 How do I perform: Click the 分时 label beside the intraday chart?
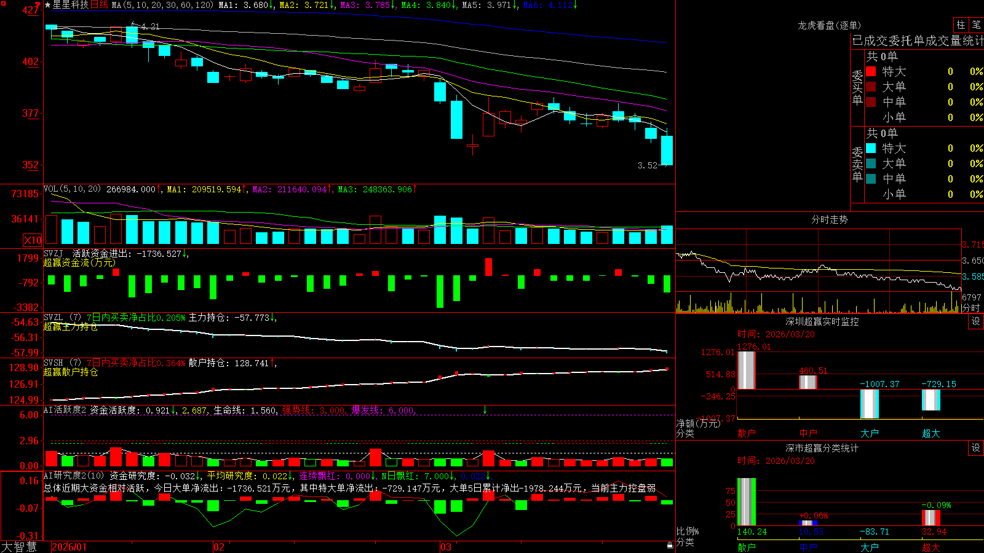click(x=970, y=308)
